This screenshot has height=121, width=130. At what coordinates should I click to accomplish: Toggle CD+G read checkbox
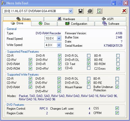click(89, 68)
